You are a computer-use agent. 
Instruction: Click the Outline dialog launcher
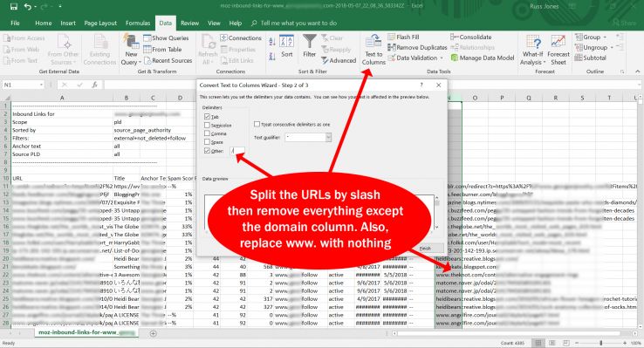[622, 72]
